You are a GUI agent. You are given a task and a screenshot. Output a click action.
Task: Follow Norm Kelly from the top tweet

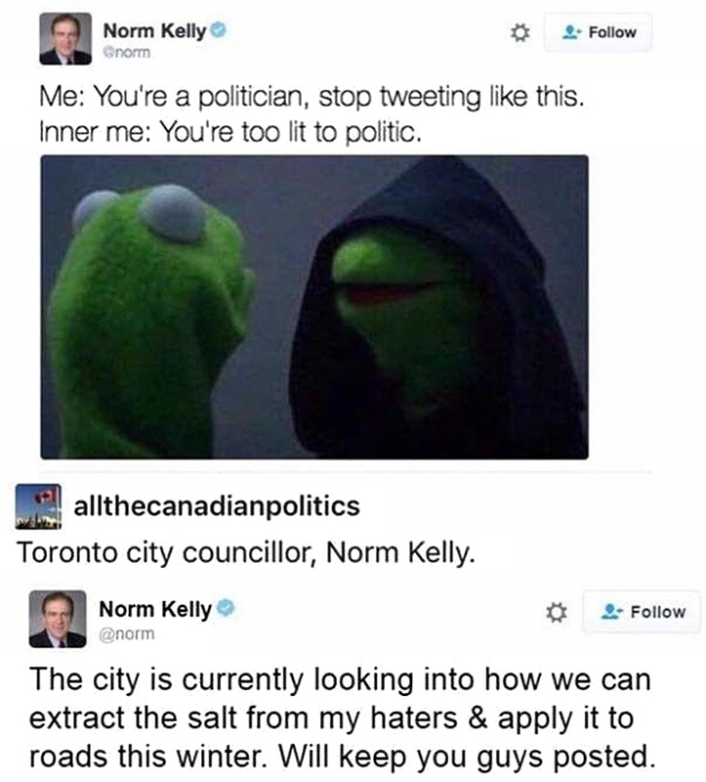[599, 32]
